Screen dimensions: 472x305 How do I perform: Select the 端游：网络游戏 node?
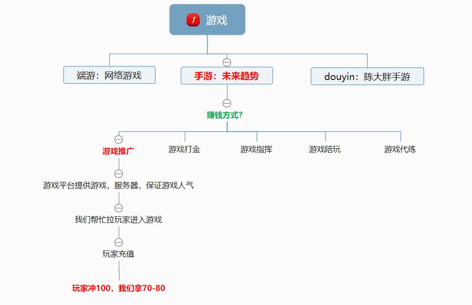click(109, 75)
